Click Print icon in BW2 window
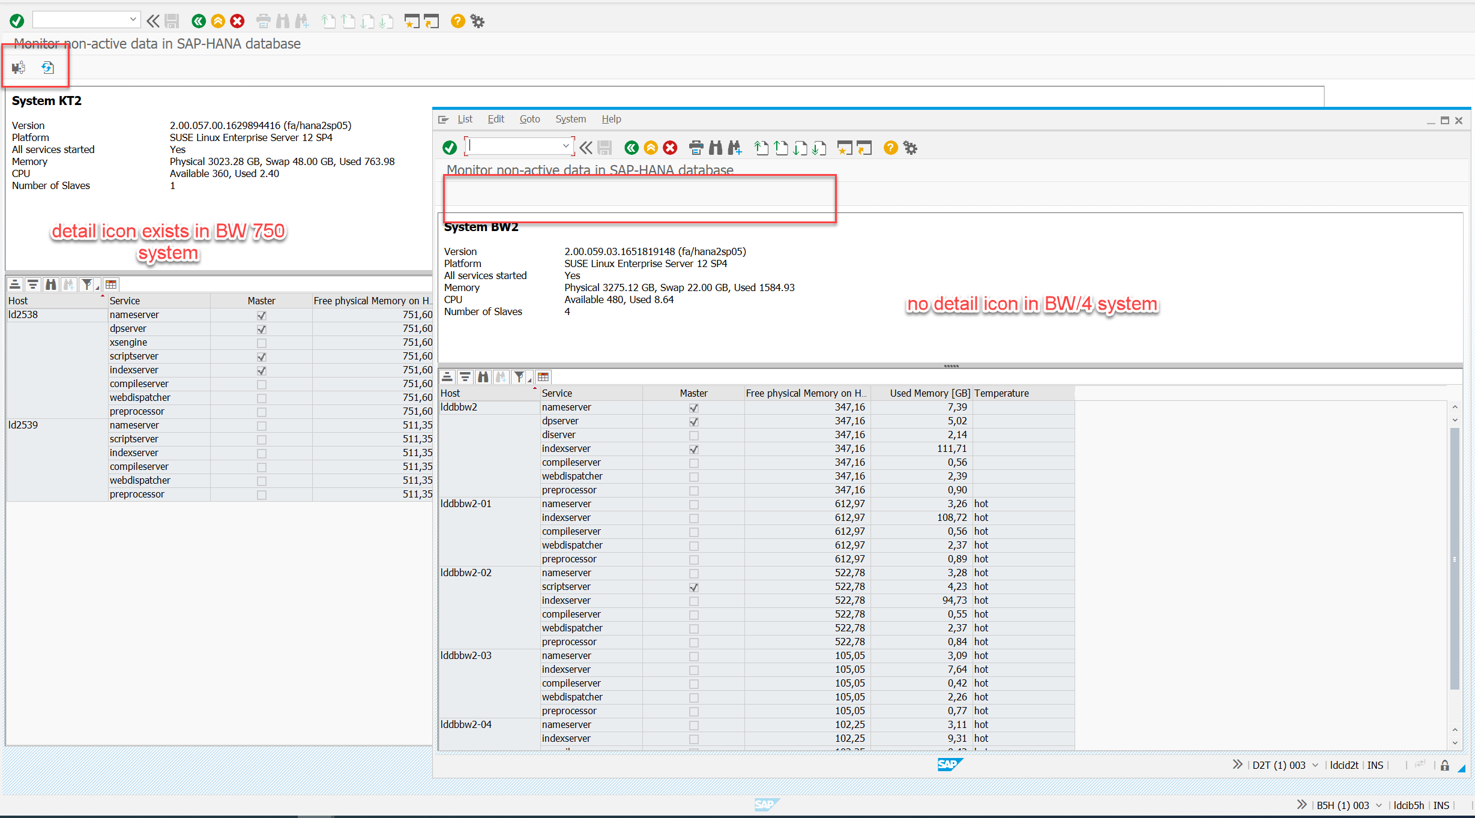The width and height of the screenshot is (1475, 818). 696,148
